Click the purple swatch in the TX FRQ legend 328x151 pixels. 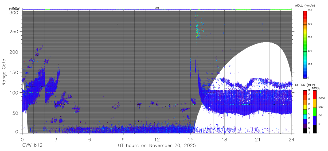[x=305, y=125]
